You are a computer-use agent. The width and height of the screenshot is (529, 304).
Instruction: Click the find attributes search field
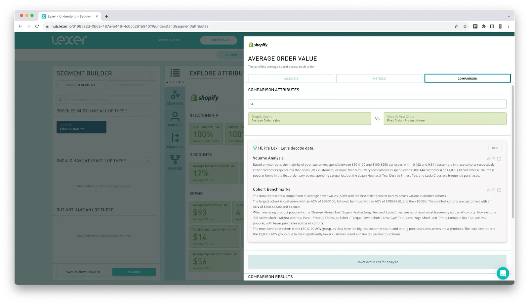click(104, 100)
